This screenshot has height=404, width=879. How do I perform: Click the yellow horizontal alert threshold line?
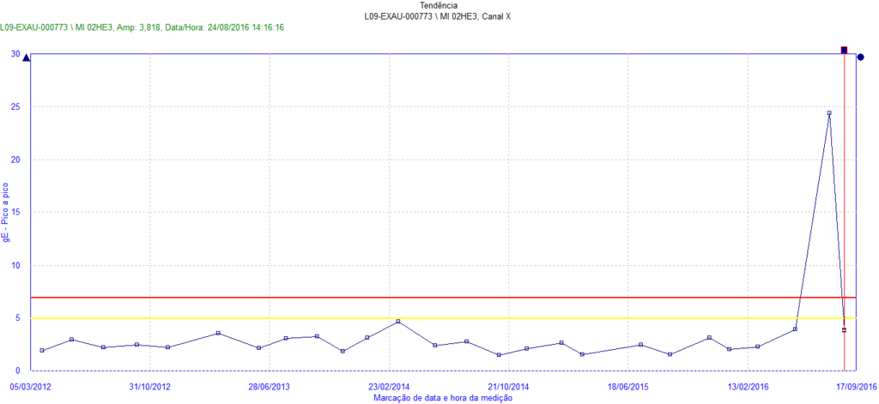click(x=429, y=318)
